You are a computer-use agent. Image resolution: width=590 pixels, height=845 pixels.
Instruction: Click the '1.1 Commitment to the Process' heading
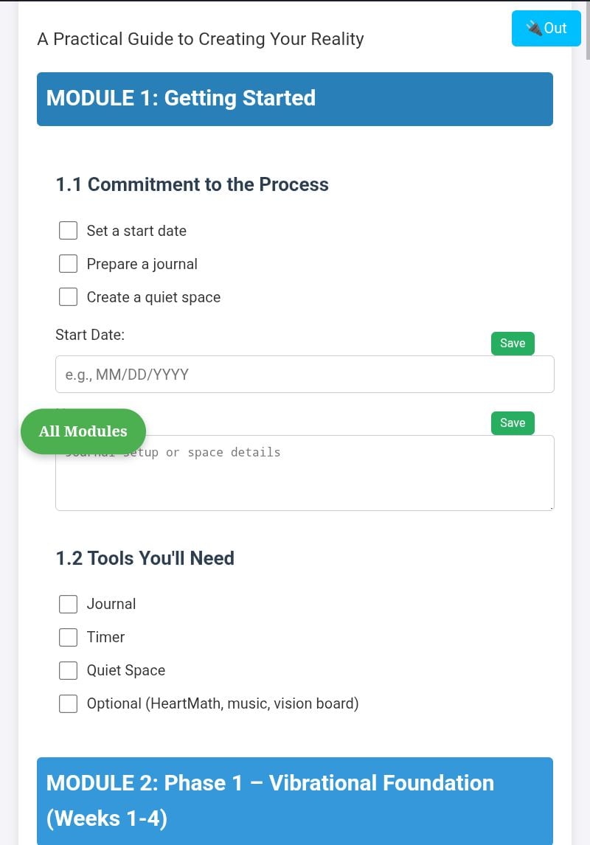pos(192,184)
